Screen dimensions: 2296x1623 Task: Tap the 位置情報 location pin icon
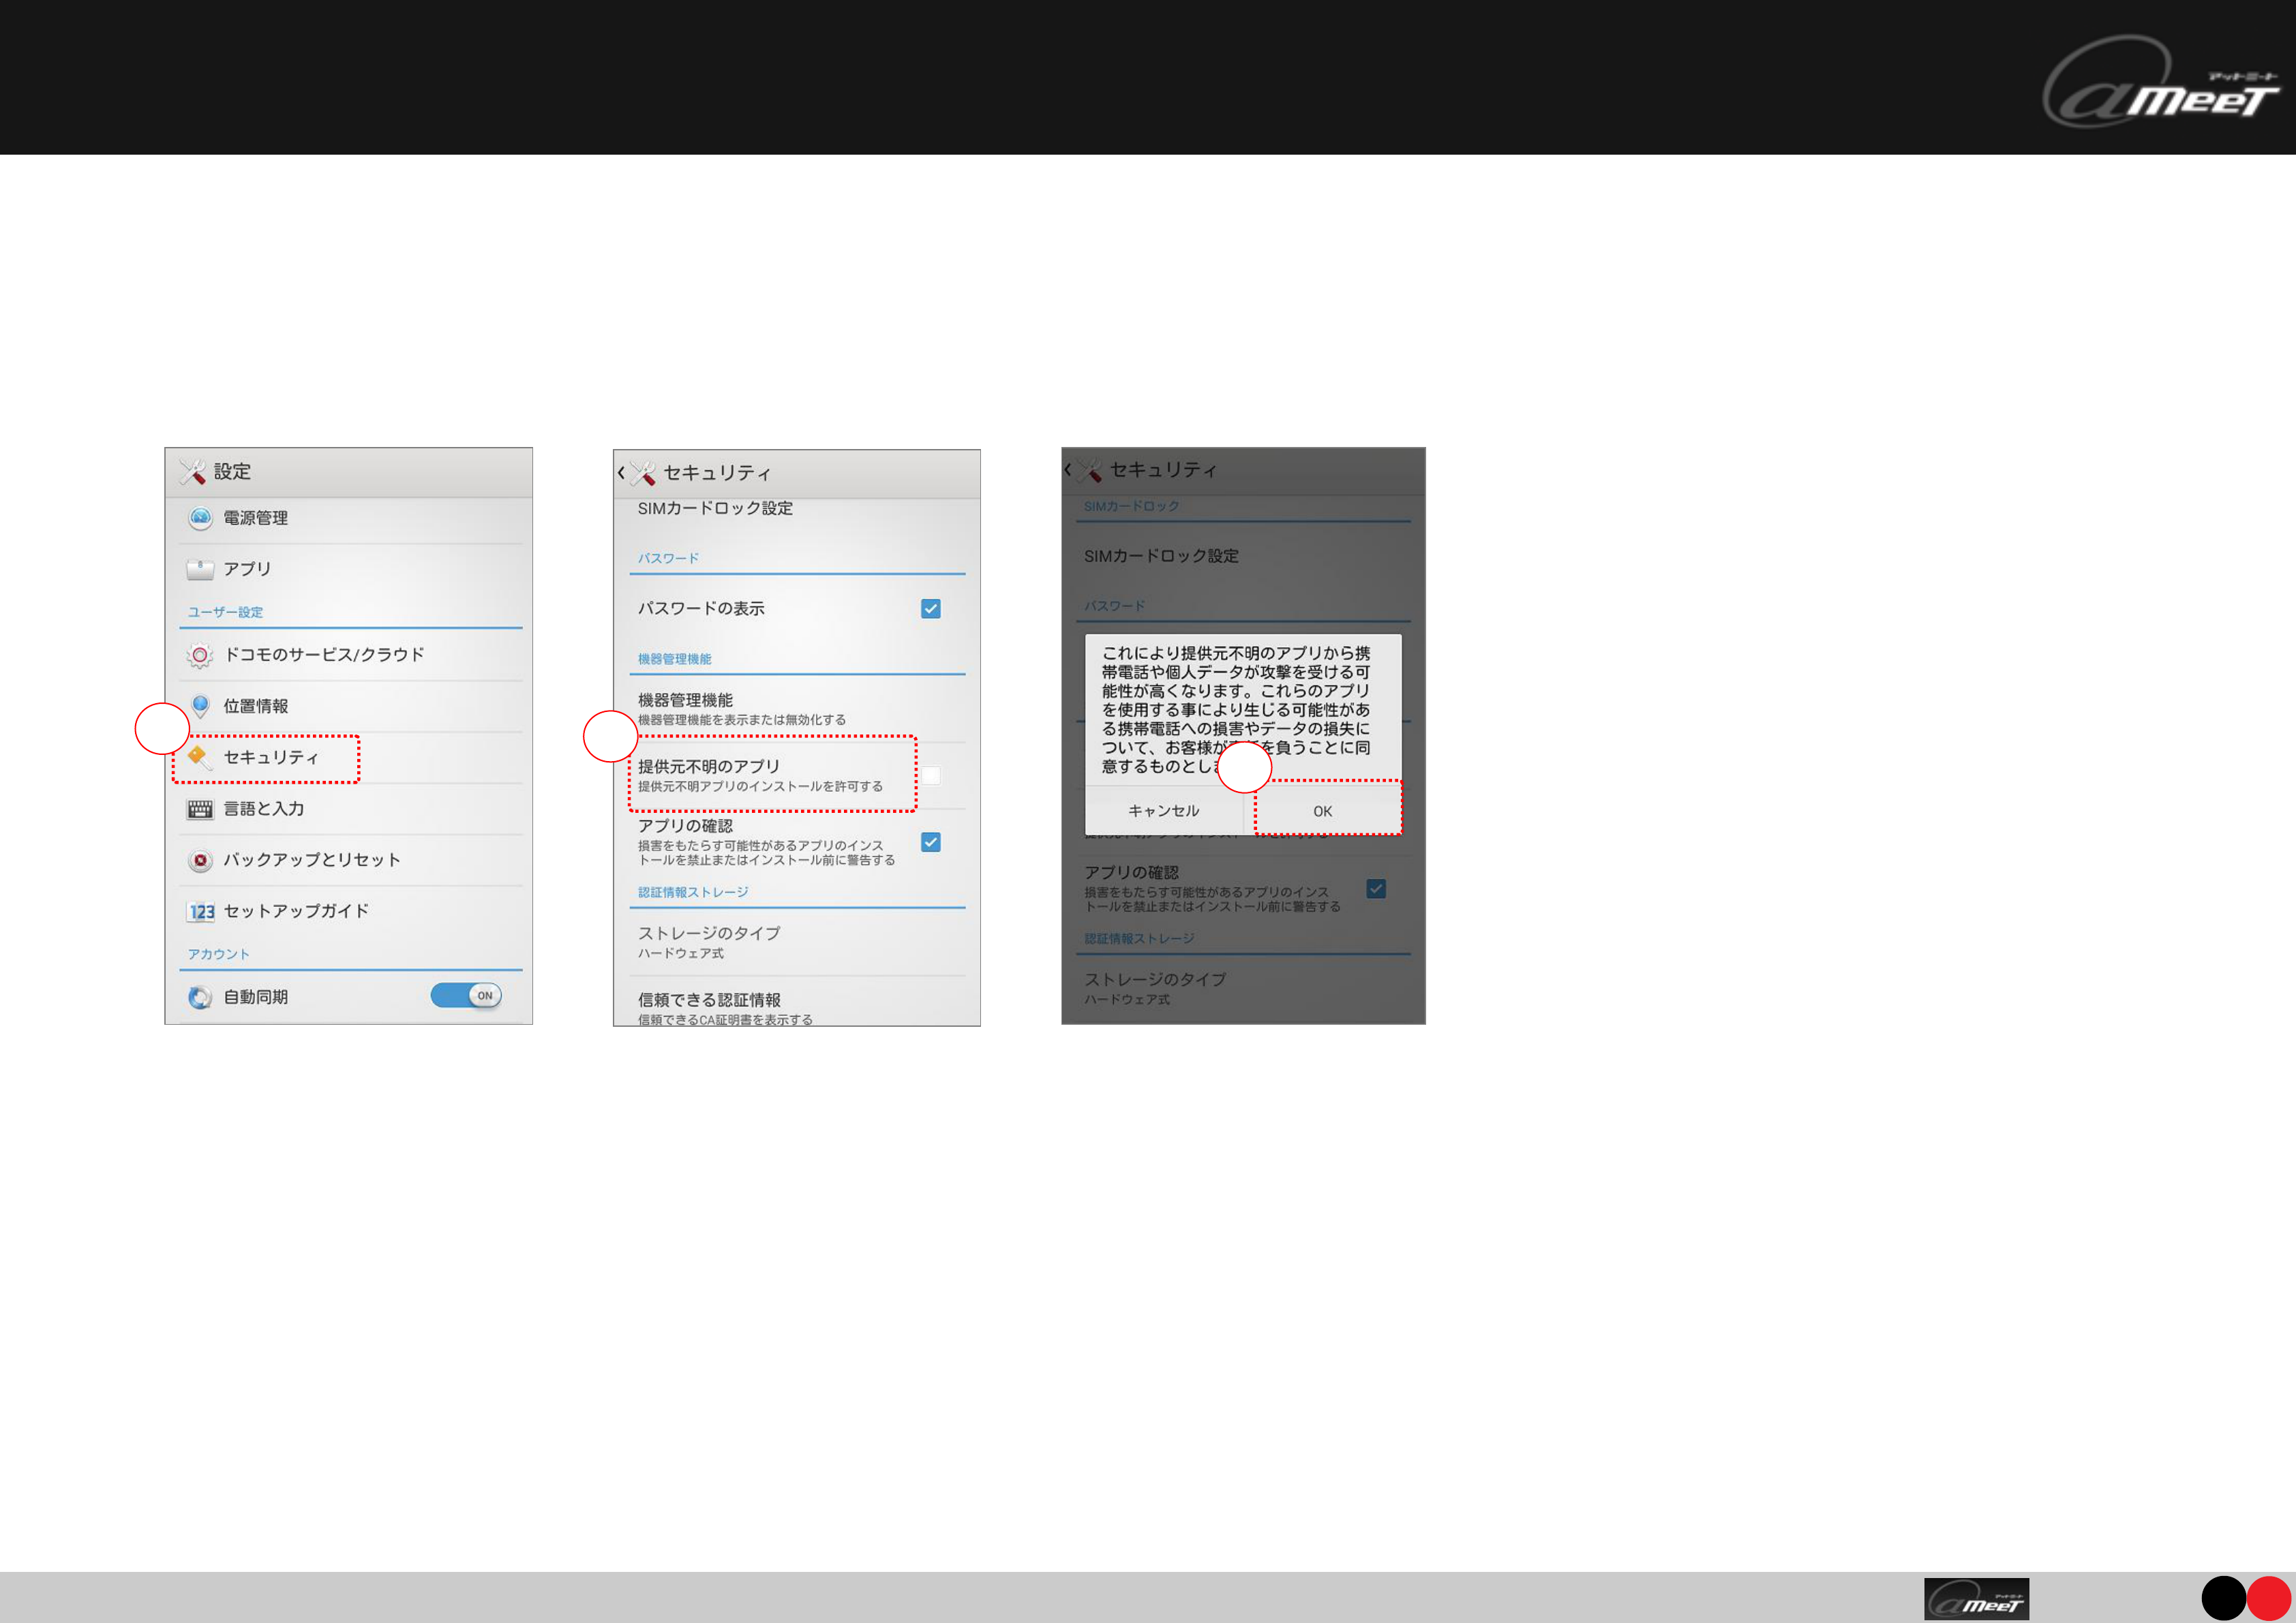tap(200, 706)
